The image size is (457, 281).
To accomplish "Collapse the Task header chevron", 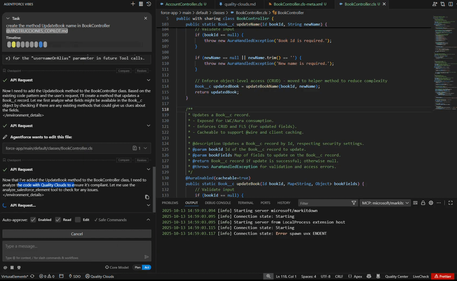I will [8, 18].
